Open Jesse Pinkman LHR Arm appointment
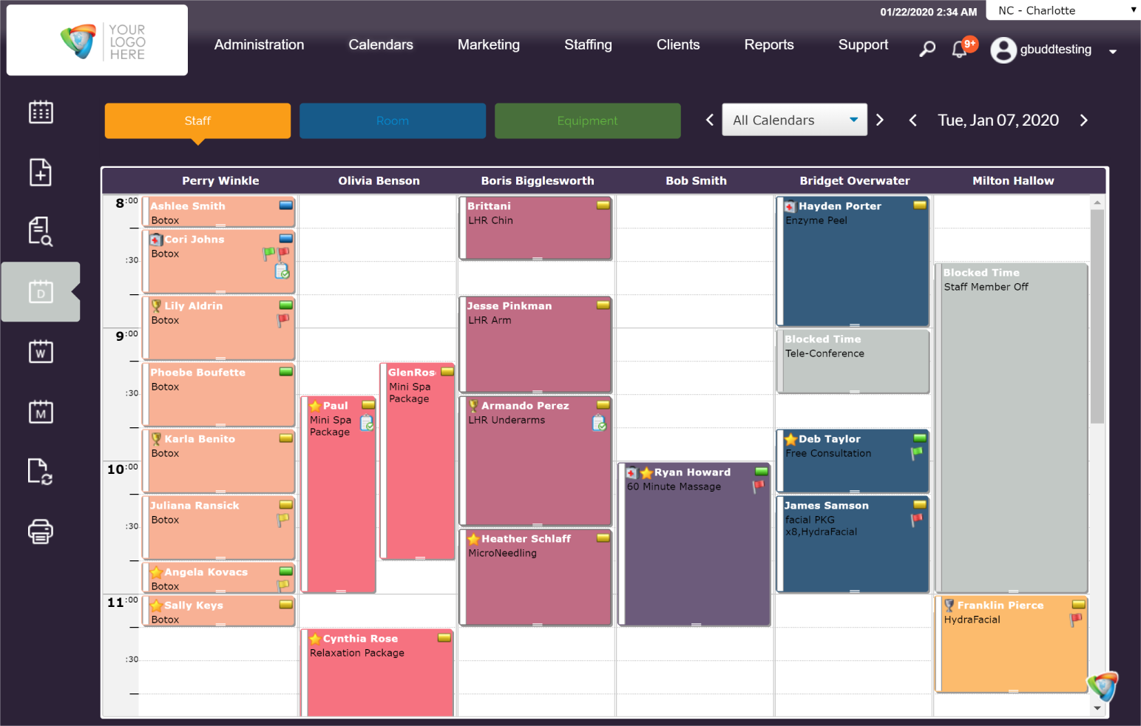 [x=536, y=345]
